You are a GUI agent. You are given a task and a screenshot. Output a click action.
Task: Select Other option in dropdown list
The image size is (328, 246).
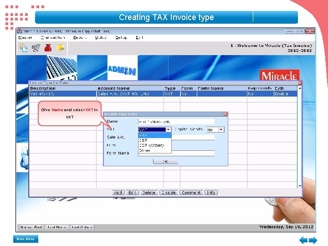pyautogui.click(x=154, y=150)
